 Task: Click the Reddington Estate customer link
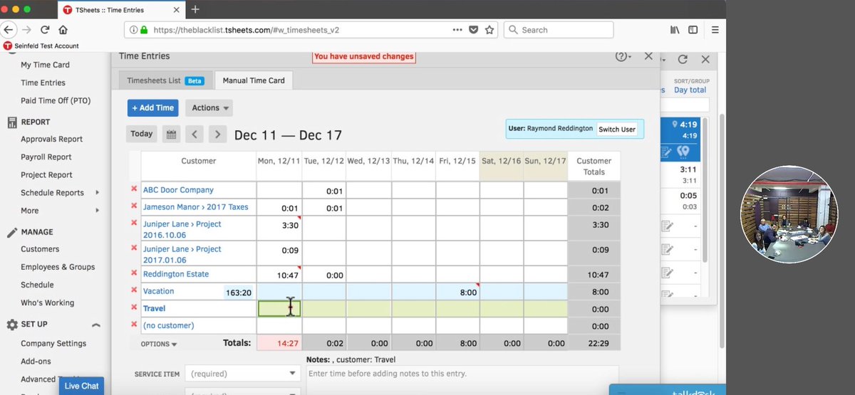[176, 274]
